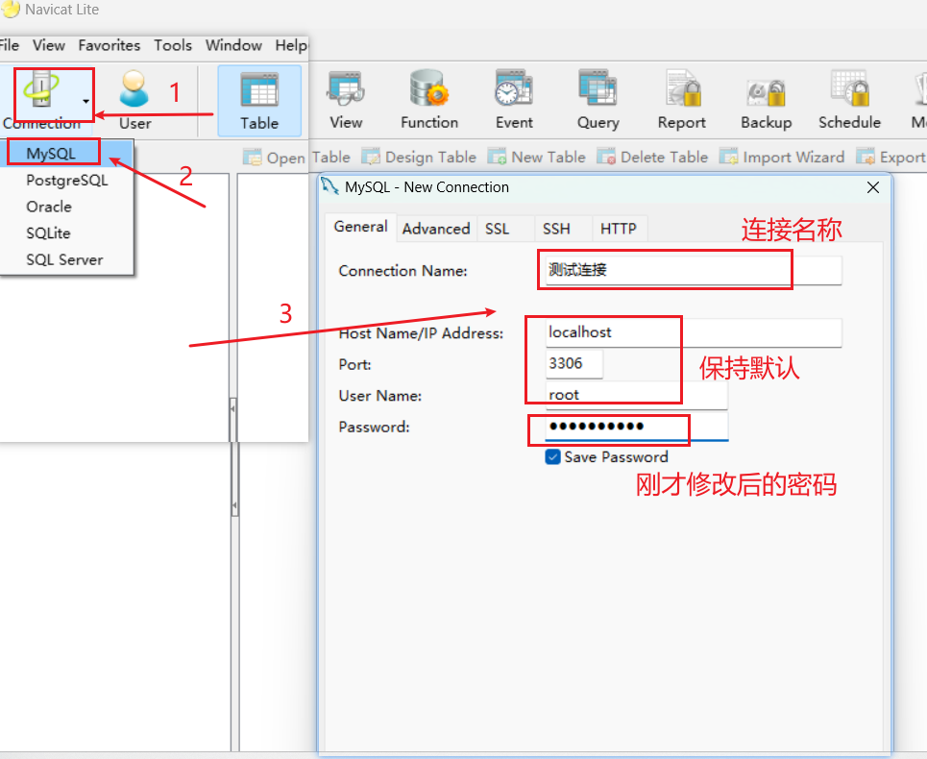Click the User Name input field

(x=636, y=395)
